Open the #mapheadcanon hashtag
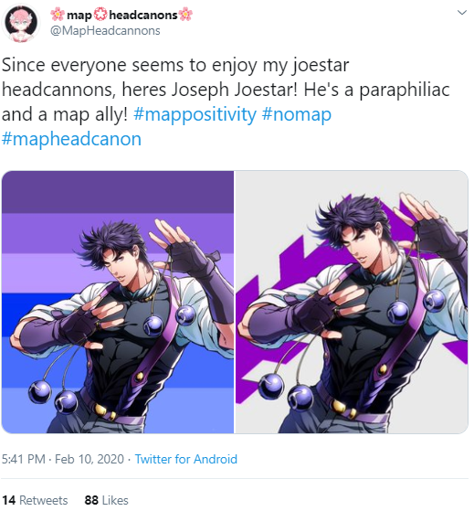The width and height of the screenshot is (474, 511). [x=71, y=140]
